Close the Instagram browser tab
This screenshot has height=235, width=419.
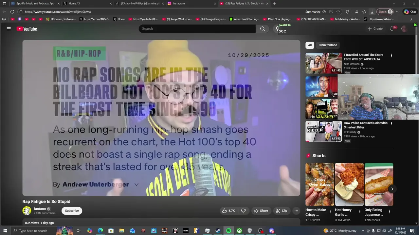point(215,4)
